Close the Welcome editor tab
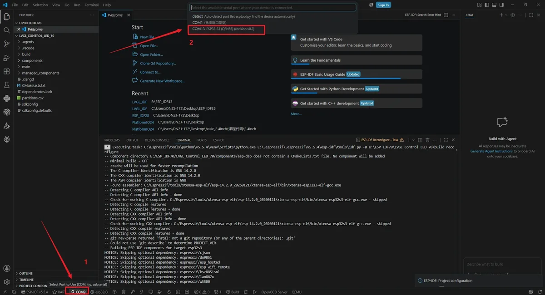Image resolution: width=545 pixels, height=295 pixels. coord(129,15)
